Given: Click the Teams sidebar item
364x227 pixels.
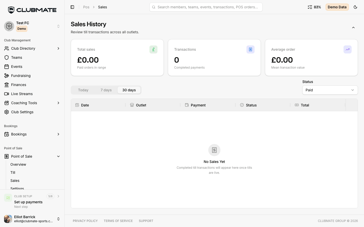Looking at the screenshot, I should click(x=32, y=58).
